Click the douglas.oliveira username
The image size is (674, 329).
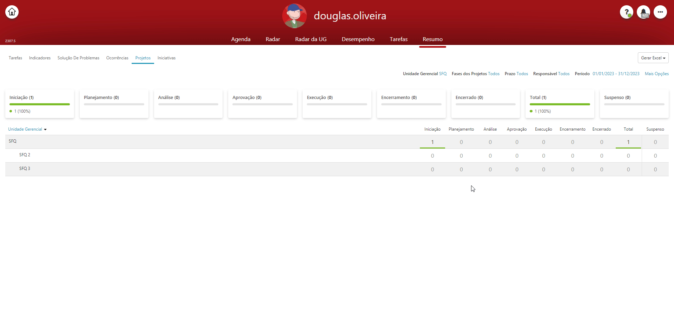(x=350, y=16)
